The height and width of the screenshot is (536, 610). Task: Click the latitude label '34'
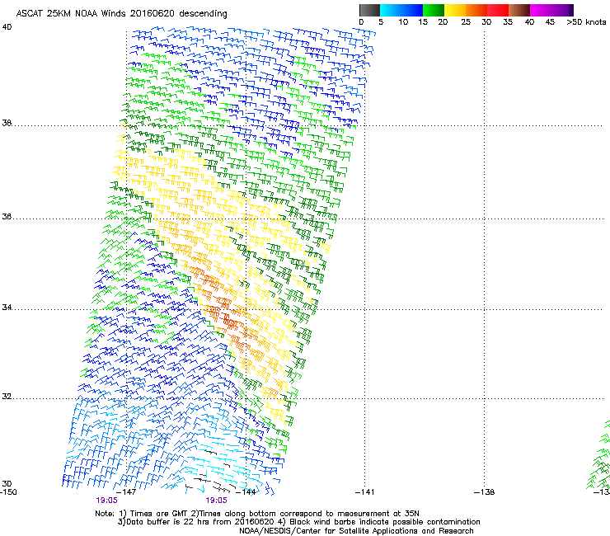pos(7,307)
